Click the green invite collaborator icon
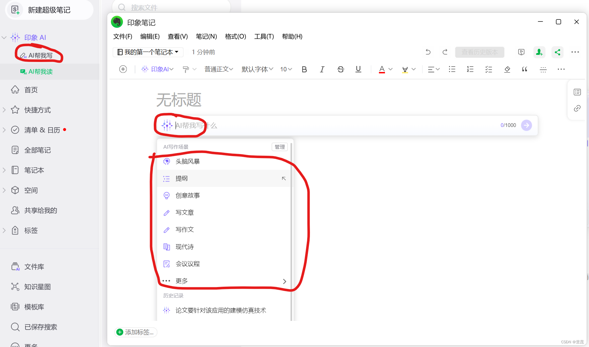The image size is (589, 347). [539, 52]
